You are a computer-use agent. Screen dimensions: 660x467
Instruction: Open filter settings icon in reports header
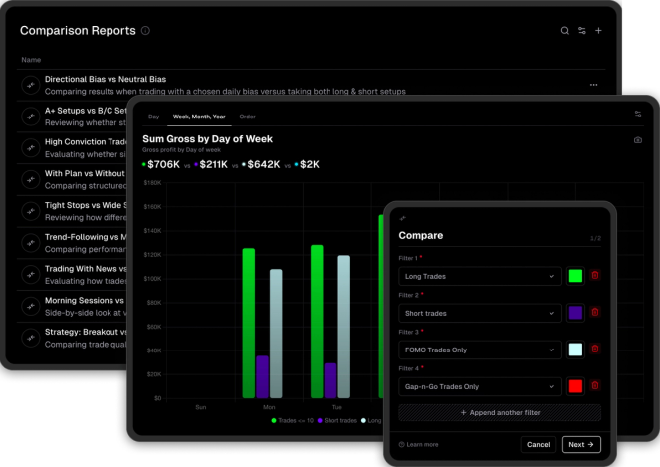(x=582, y=30)
